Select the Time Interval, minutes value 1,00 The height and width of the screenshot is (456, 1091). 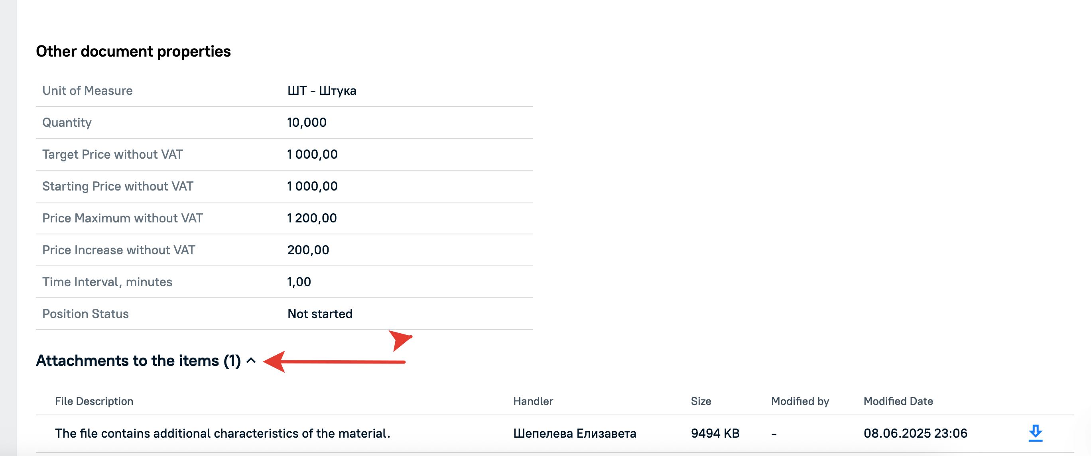[299, 281]
